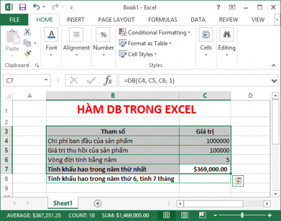This screenshot has width=281, height=221.
Task: Switch to Page Layout view
Action: pos(184,215)
